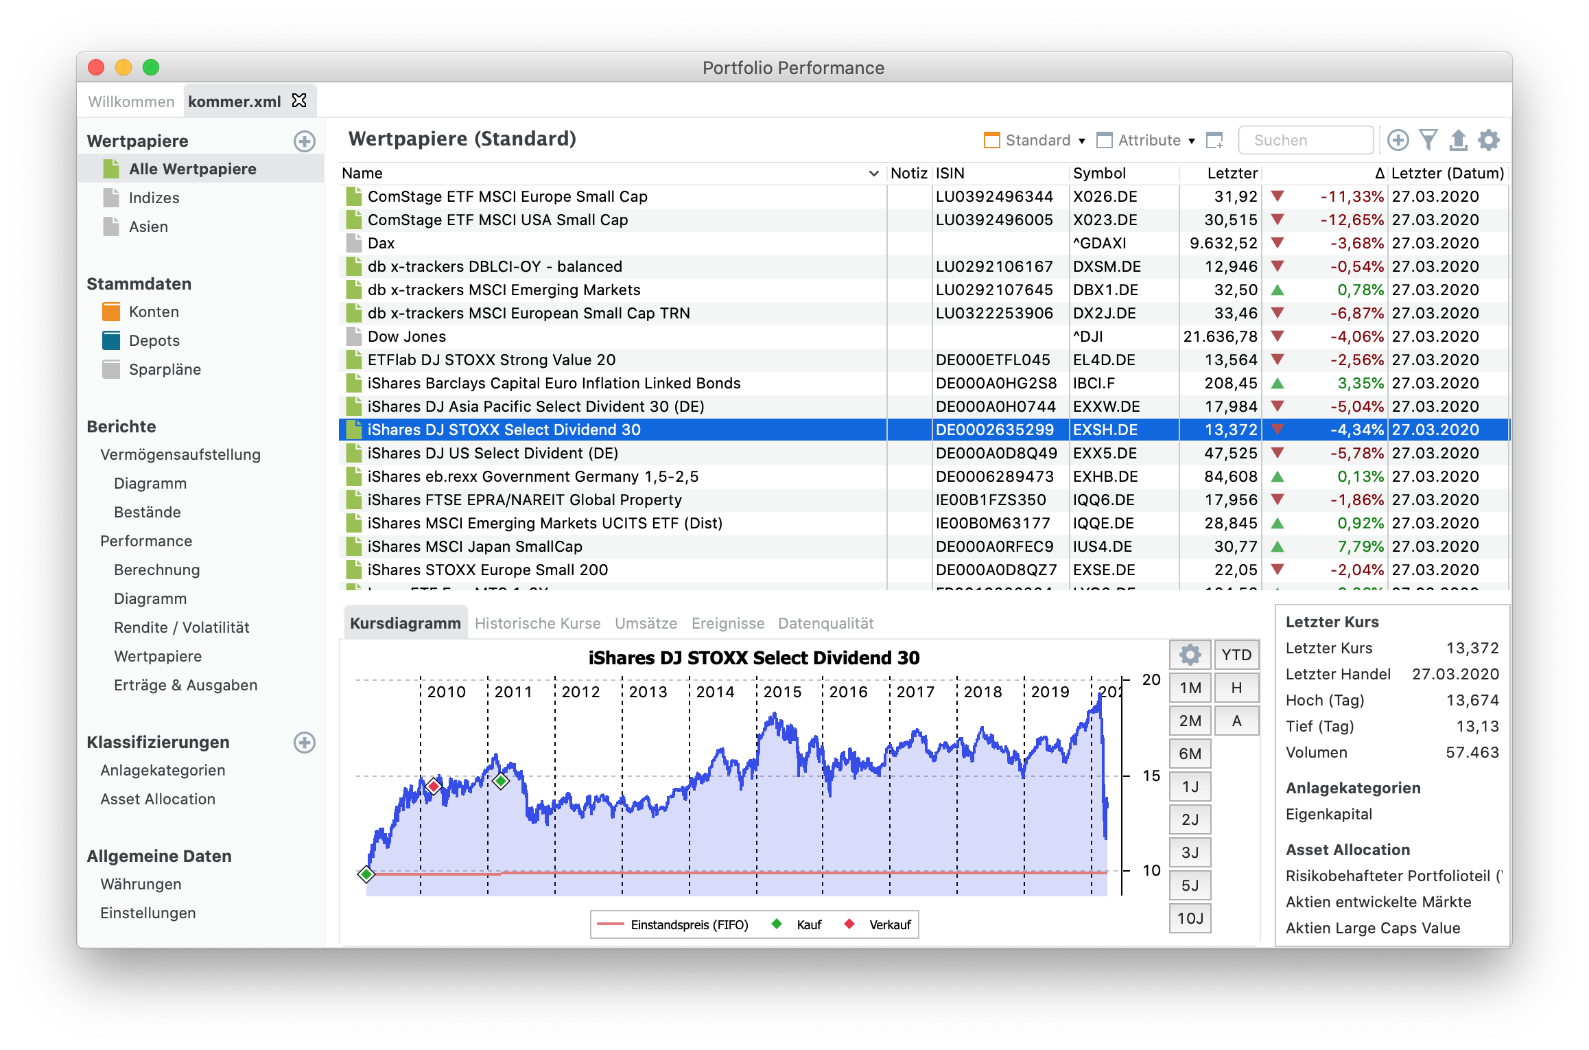
Task: Open Währungen under Allgemeine Daten
Action: pyautogui.click(x=141, y=884)
